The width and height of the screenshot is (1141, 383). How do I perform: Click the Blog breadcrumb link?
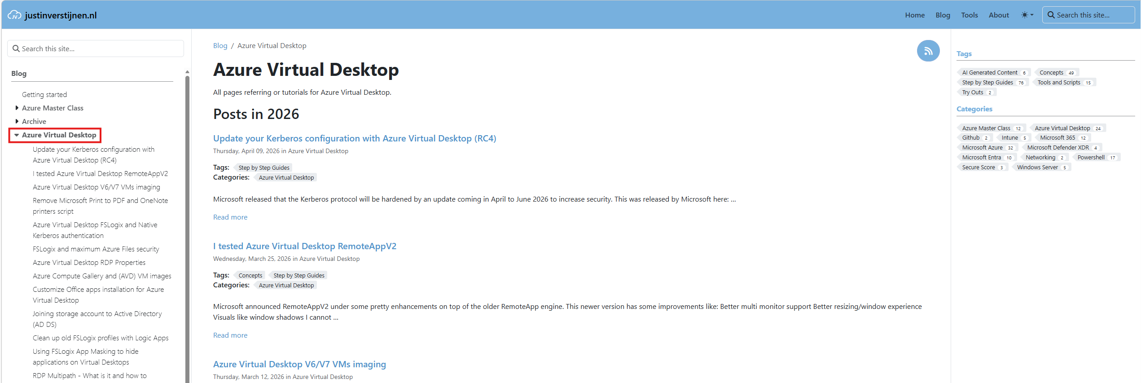tap(220, 46)
